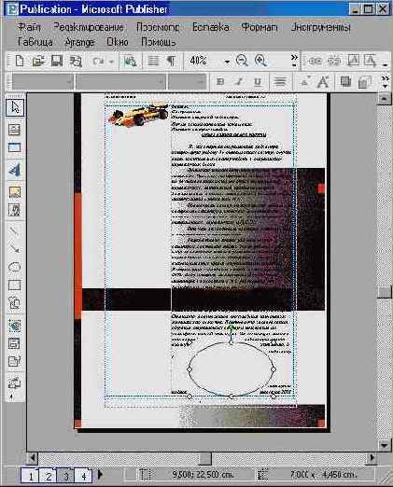Select the Text Box tool
Viewport: 393px width, 487px height.
click(x=14, y=130)
